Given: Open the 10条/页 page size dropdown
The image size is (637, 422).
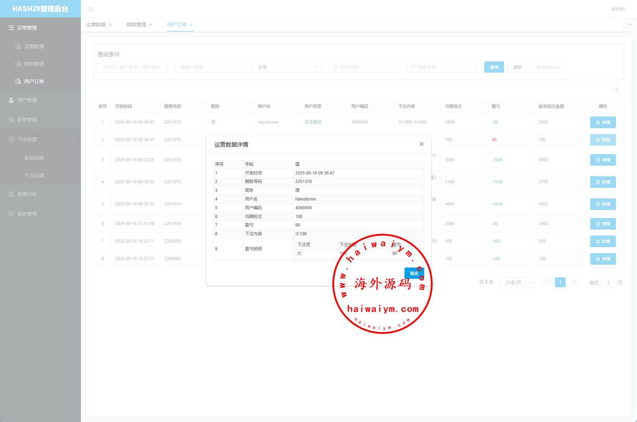Looking at the screenshot, I should pos(516,282).
